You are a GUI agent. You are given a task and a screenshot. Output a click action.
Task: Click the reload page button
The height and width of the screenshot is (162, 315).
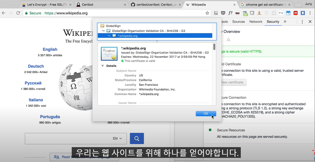pyautogui.click(x=18, y=13)
